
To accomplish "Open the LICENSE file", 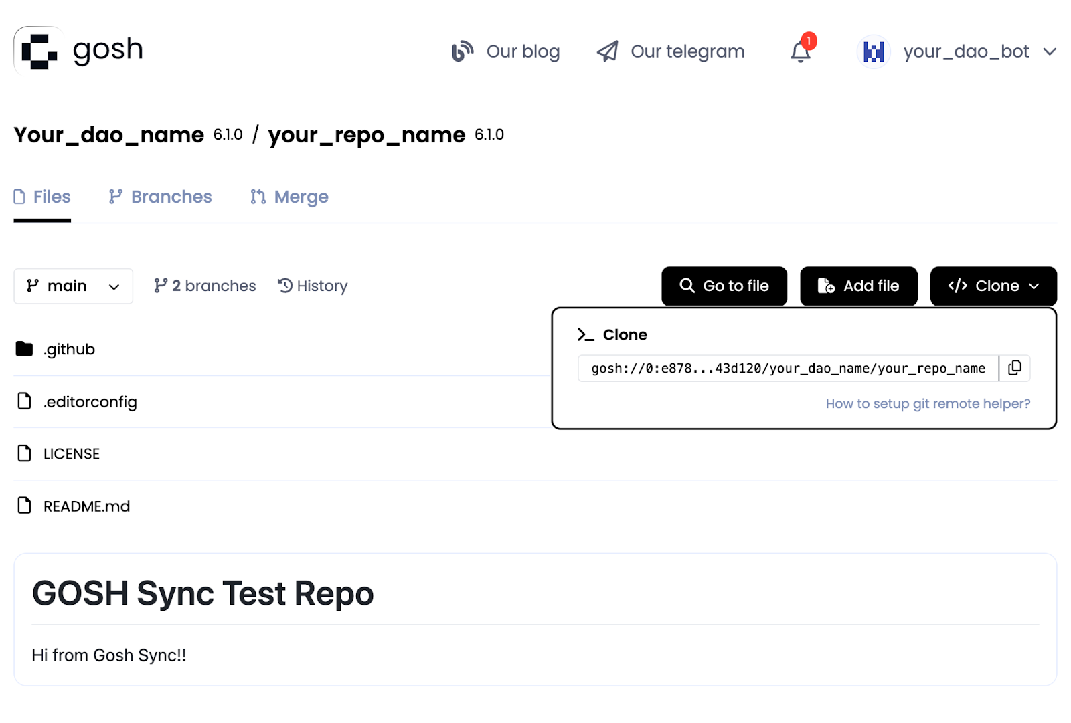I will click(71, 454).
